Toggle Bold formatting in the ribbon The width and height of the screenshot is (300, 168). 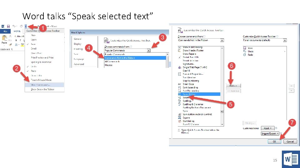pos(16,40)
